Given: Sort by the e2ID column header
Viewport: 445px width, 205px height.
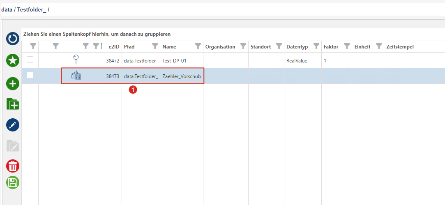Looking at the screenshot, I should pyautogui.click(x=113, y=47).
